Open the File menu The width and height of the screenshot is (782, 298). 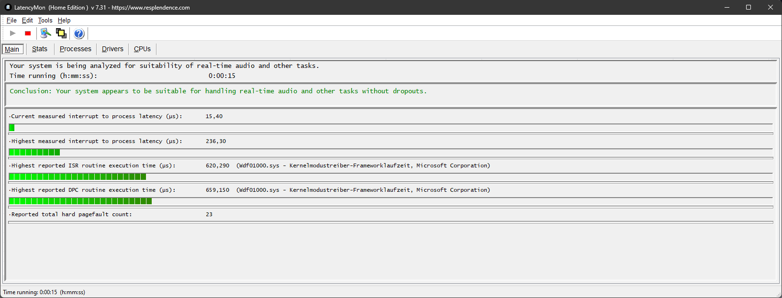click(x=11, y=21)
